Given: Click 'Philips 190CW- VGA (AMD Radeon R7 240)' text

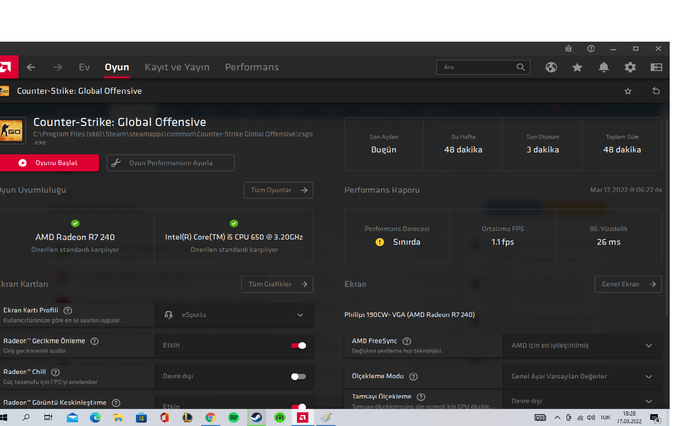Looking at the screenshot, I should (410, 315).
